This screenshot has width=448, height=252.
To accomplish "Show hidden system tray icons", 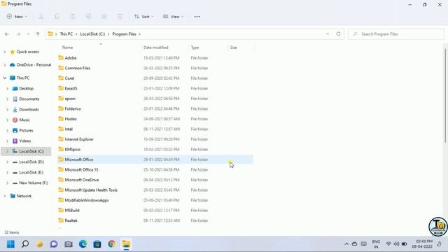I will pyautogui.click(x=346, y=244).
